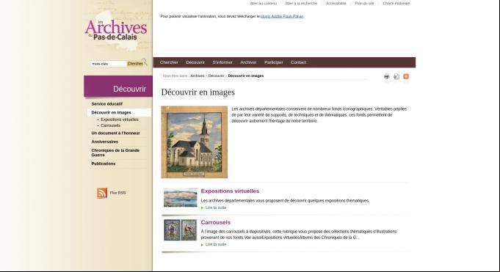Open the Expositions virtuelles heading link

click(230, 191)
